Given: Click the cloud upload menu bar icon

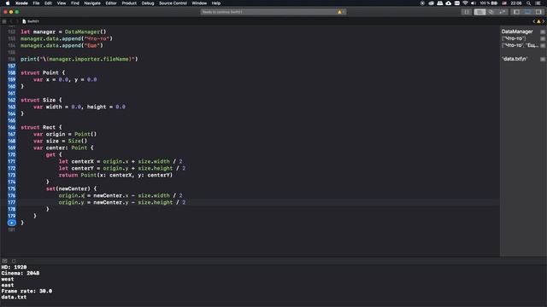Looking at the screenshot, I should coord(448,3).
